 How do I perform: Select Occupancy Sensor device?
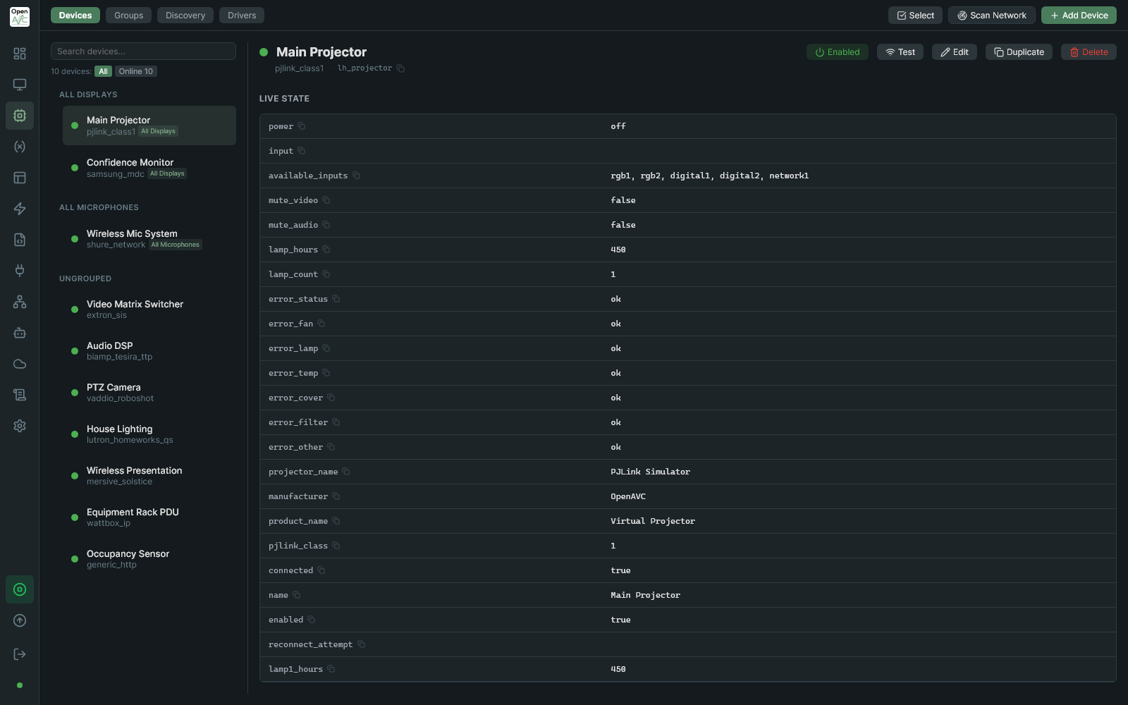tap(149, 559)
